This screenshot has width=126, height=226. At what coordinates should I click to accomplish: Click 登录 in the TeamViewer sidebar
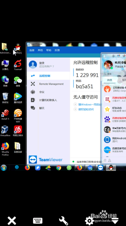click(42, 63)
